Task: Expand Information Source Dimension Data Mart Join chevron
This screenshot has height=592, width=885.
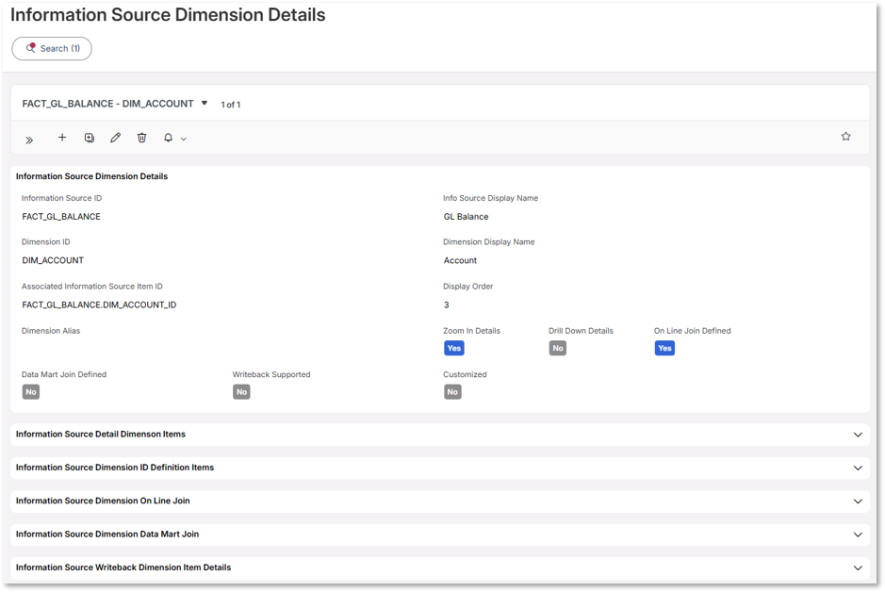Action: [858, 534]
